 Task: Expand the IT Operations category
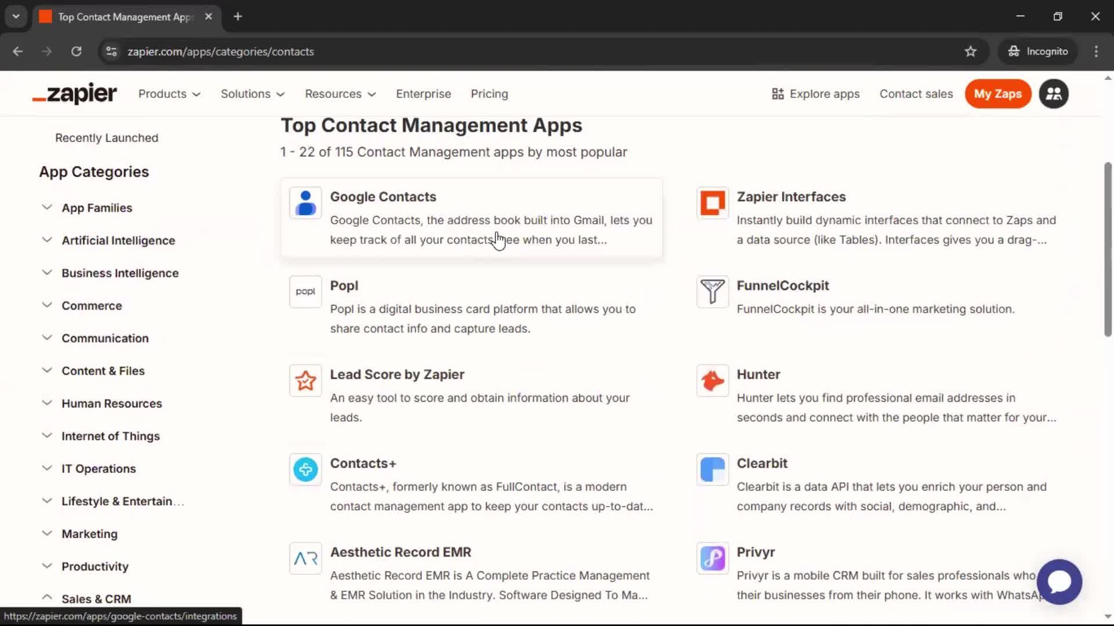pyautogui.click(x=89, y=468)
